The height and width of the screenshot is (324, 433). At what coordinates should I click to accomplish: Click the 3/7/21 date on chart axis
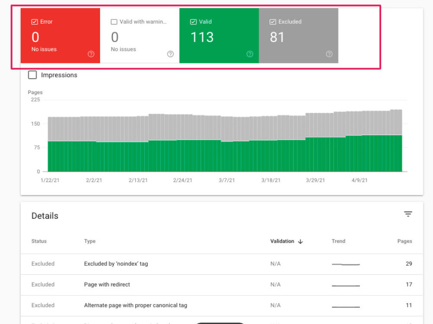click(227, 180)
